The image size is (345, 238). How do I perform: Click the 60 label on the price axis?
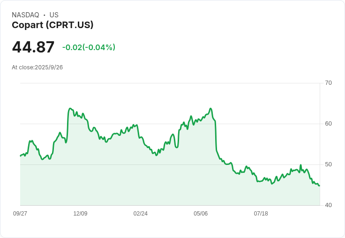[x=328, y=124]
